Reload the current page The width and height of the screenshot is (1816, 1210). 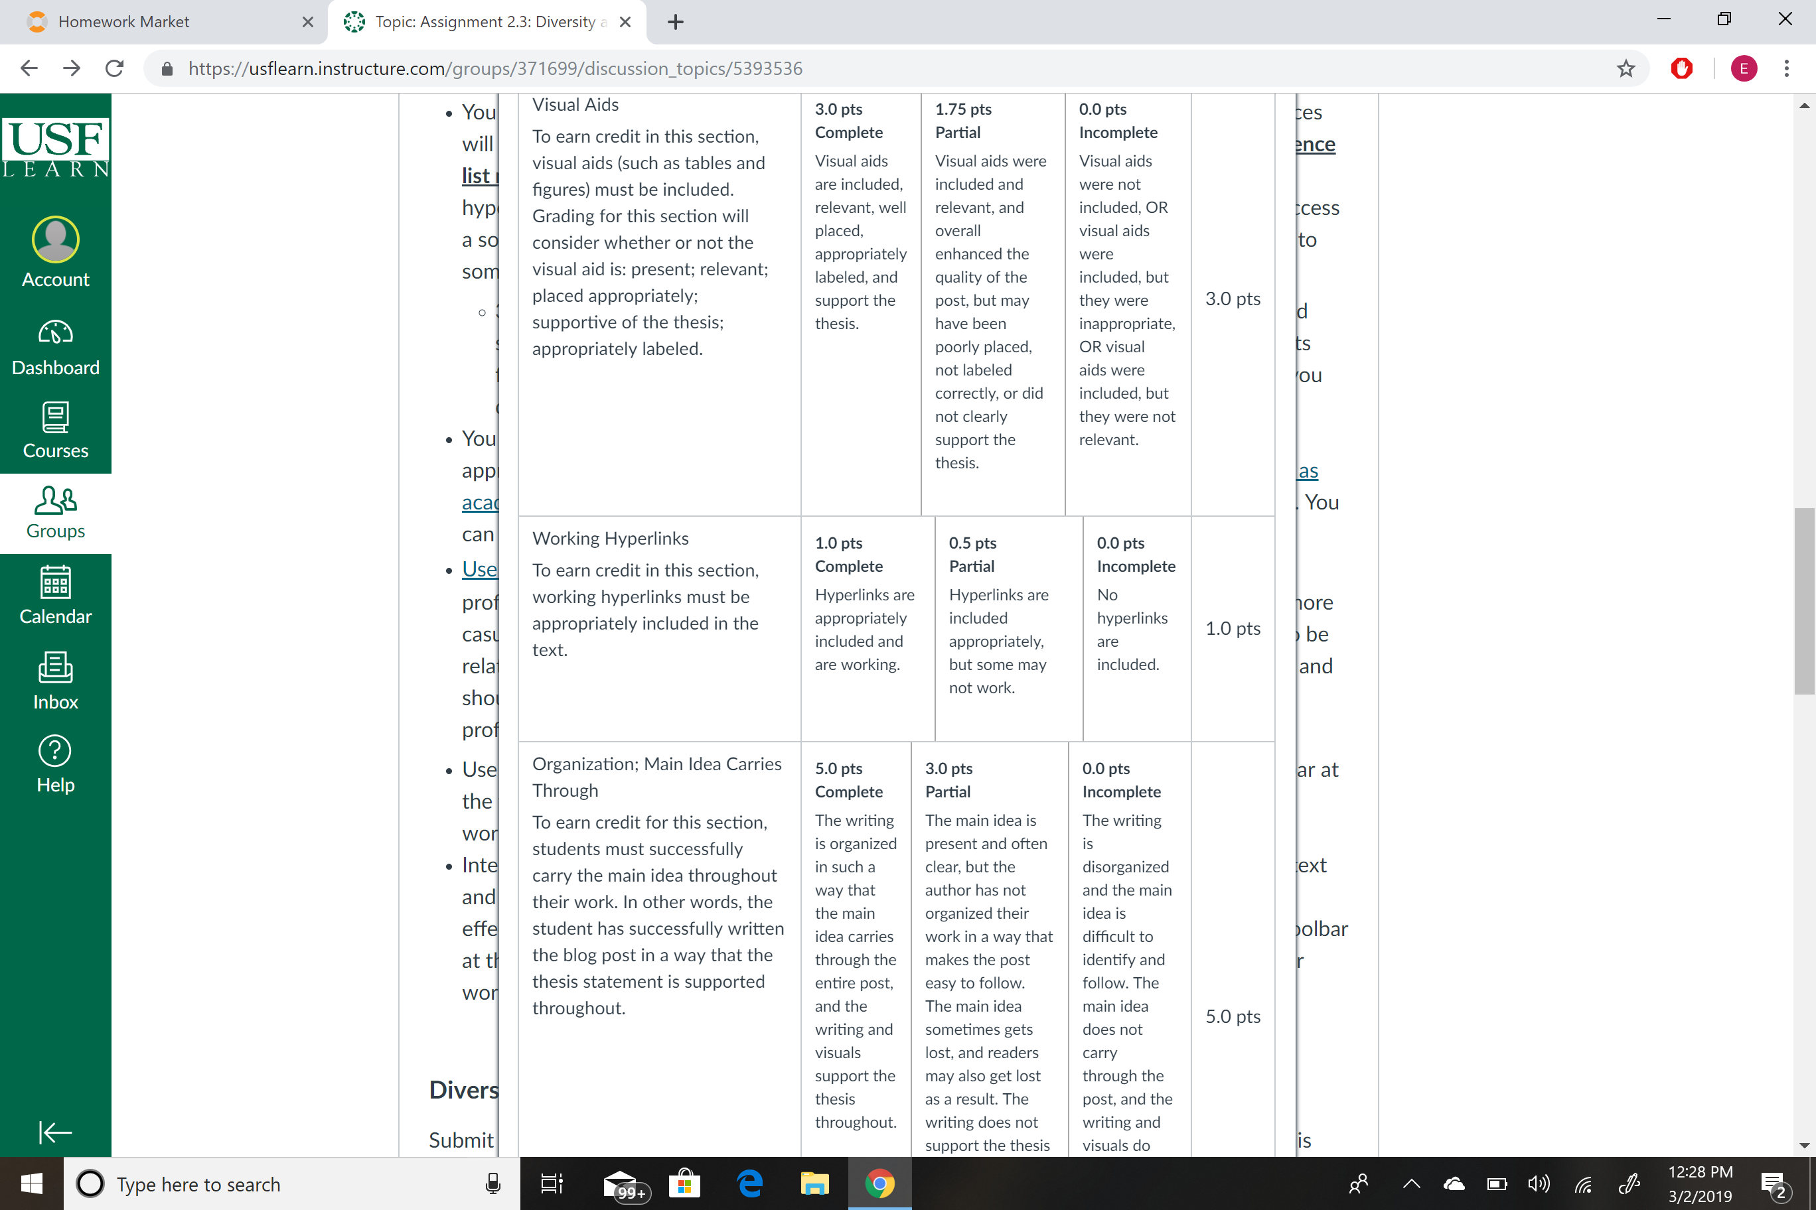pos(114,69)
